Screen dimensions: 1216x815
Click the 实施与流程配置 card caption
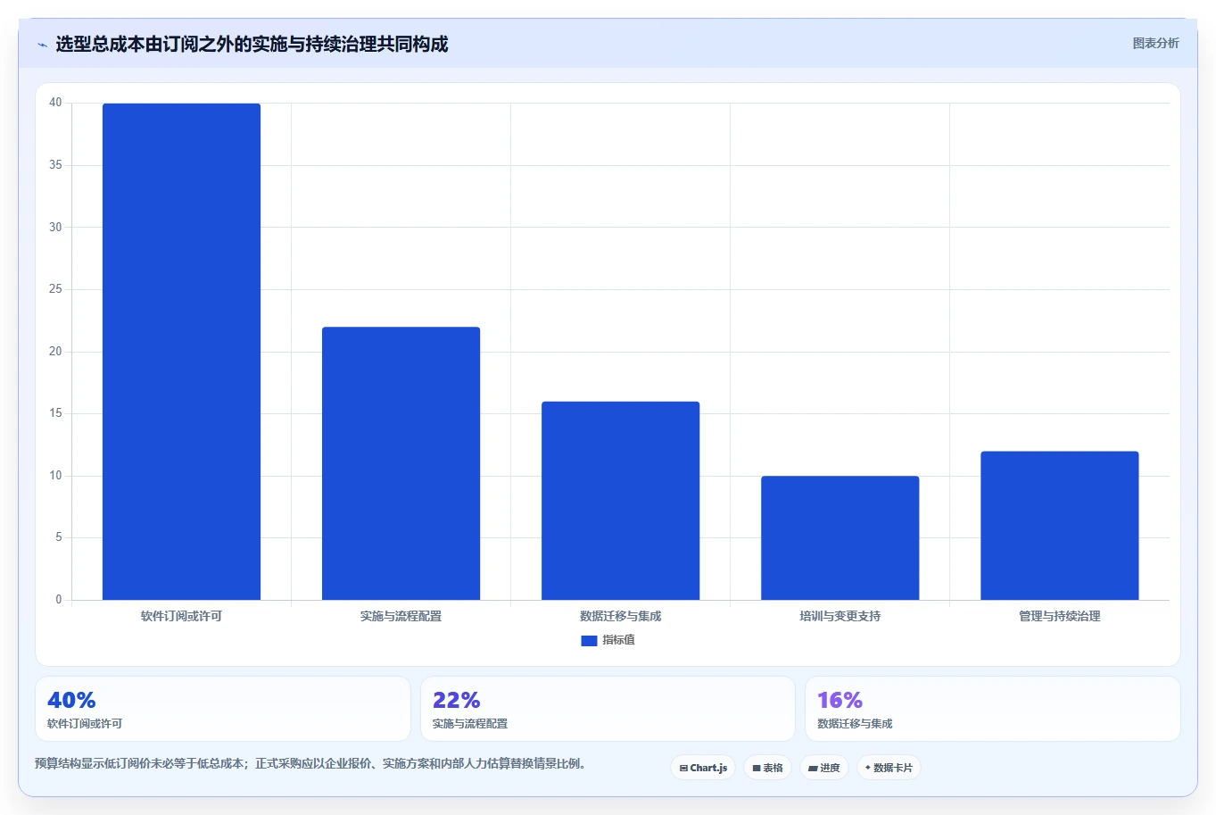pos(470,724)
